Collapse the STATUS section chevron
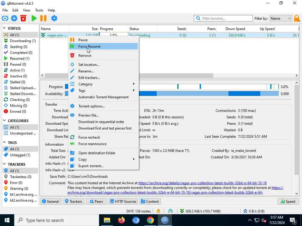This screenshot has height=226, width=302. pos(4,28)
